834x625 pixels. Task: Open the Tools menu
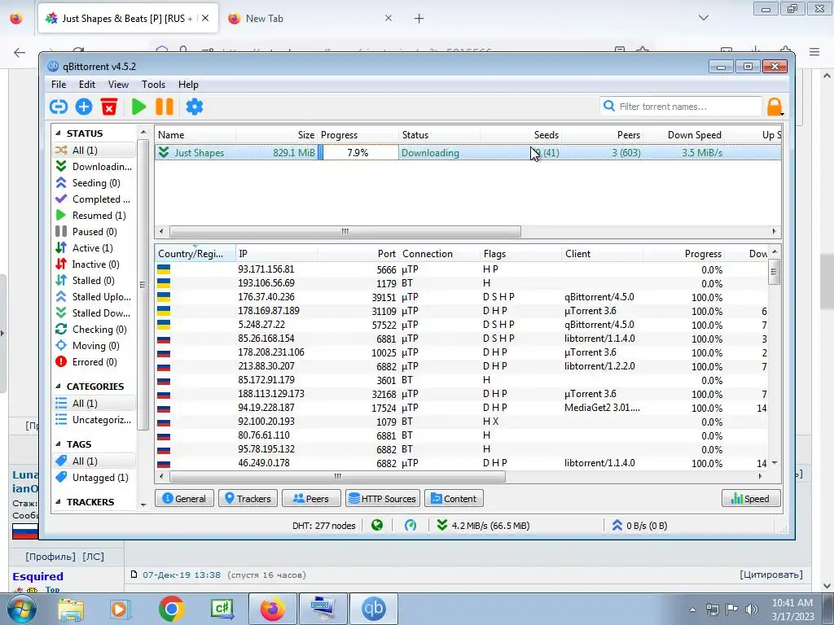(153, 85)
